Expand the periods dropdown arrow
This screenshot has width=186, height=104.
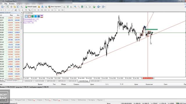pyautogui.click(x=100, y=7)
